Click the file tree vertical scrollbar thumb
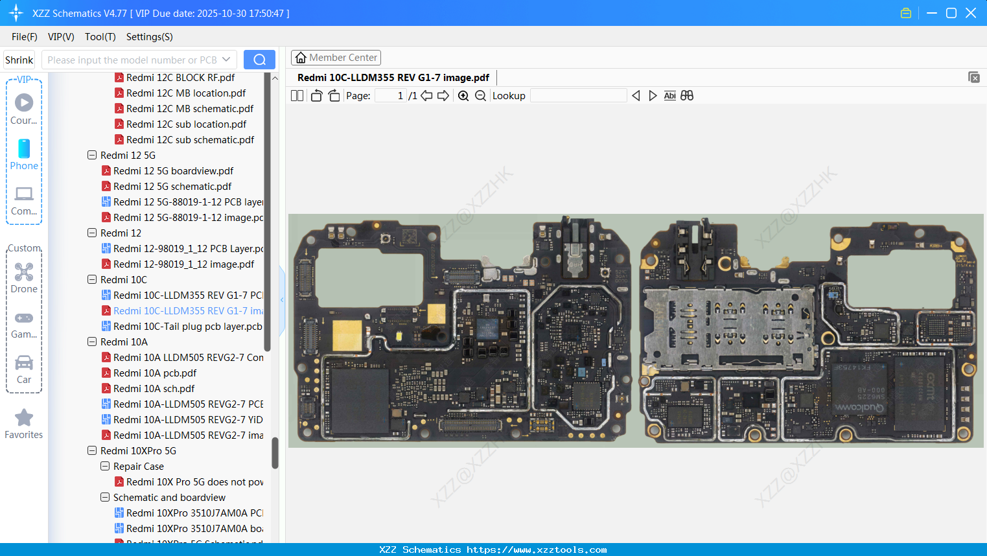This screenshot has height=556, width=987. 275,452
